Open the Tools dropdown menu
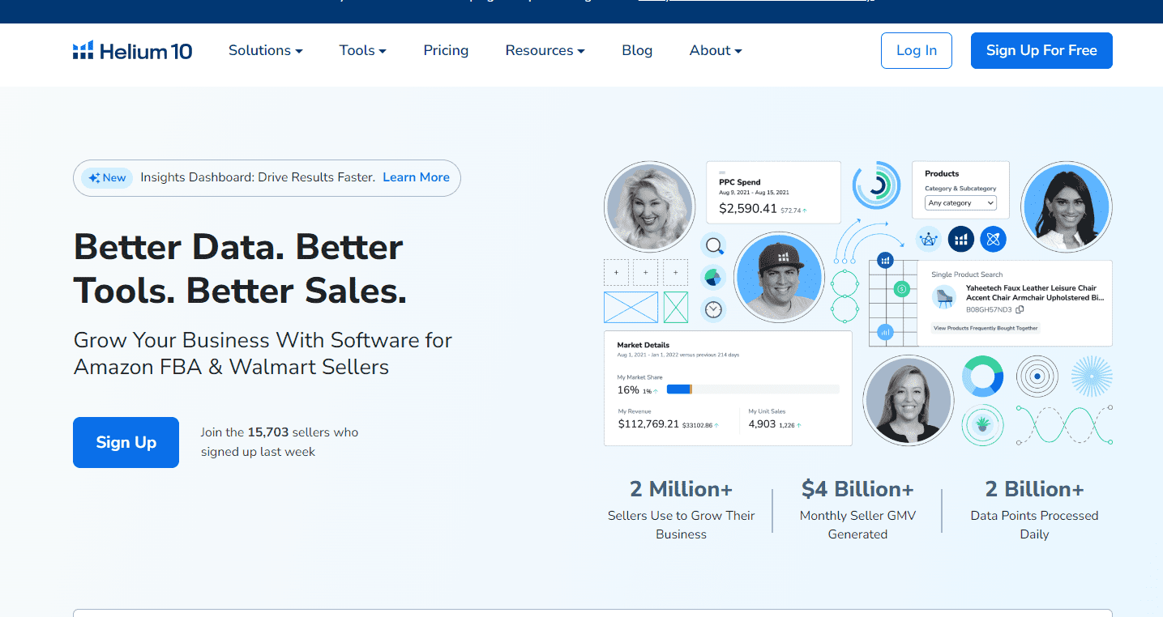 coord(362,50)
